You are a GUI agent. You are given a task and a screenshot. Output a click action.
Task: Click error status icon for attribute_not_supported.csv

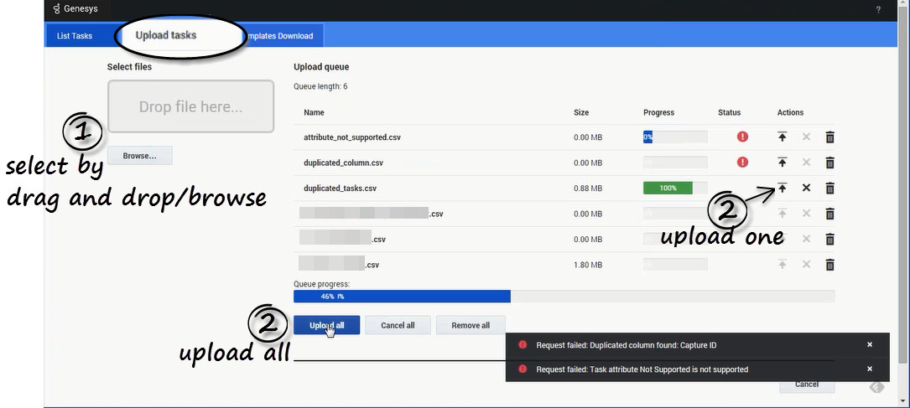tap(742, 137)
